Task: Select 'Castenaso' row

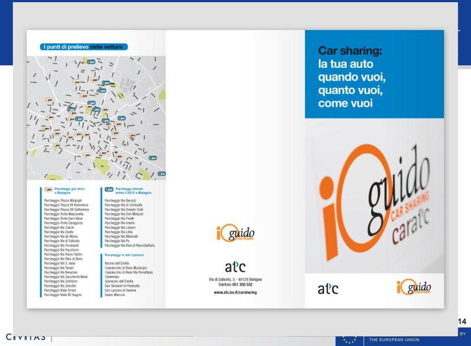Action: pyautogui.click(x=112, y=277)
